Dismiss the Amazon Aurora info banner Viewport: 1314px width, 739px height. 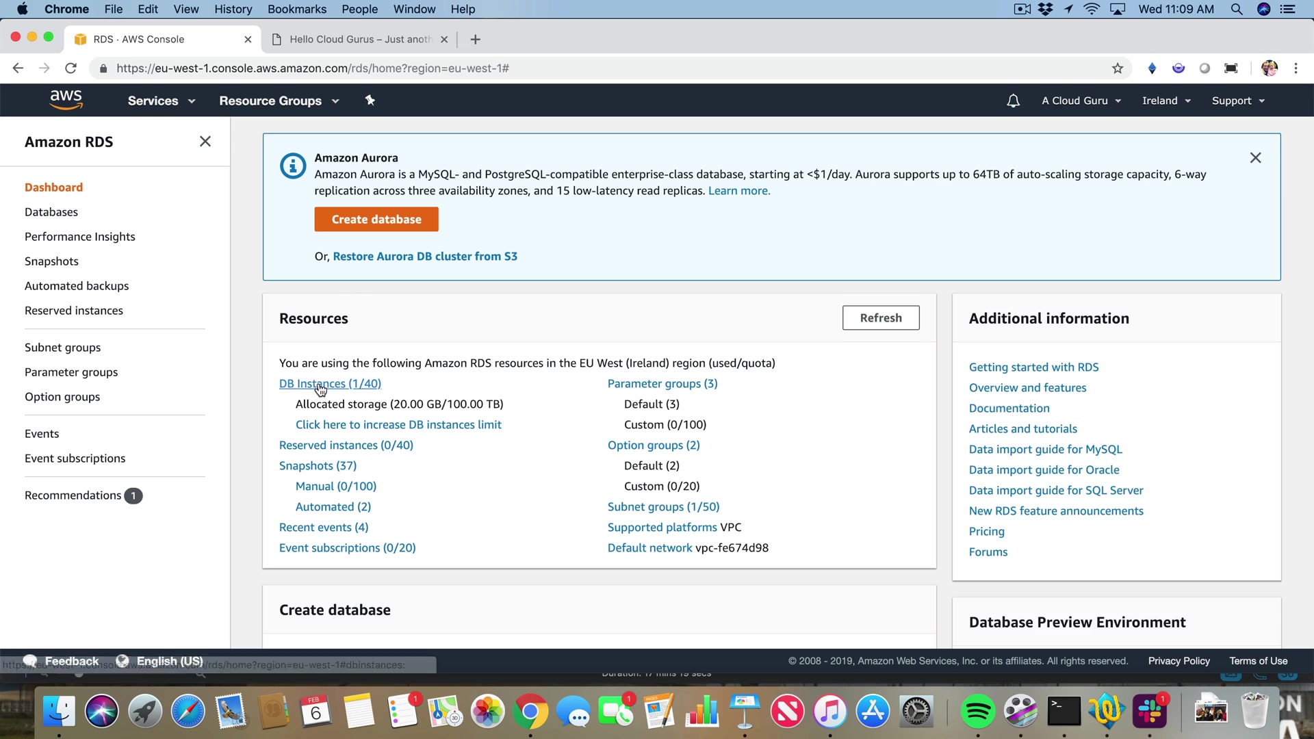(x=1255, y=157)
